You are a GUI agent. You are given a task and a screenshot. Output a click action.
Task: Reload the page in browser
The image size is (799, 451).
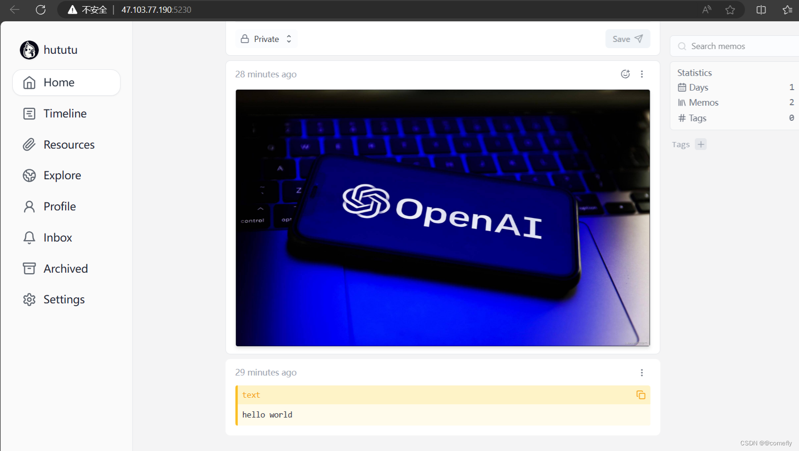41,10
